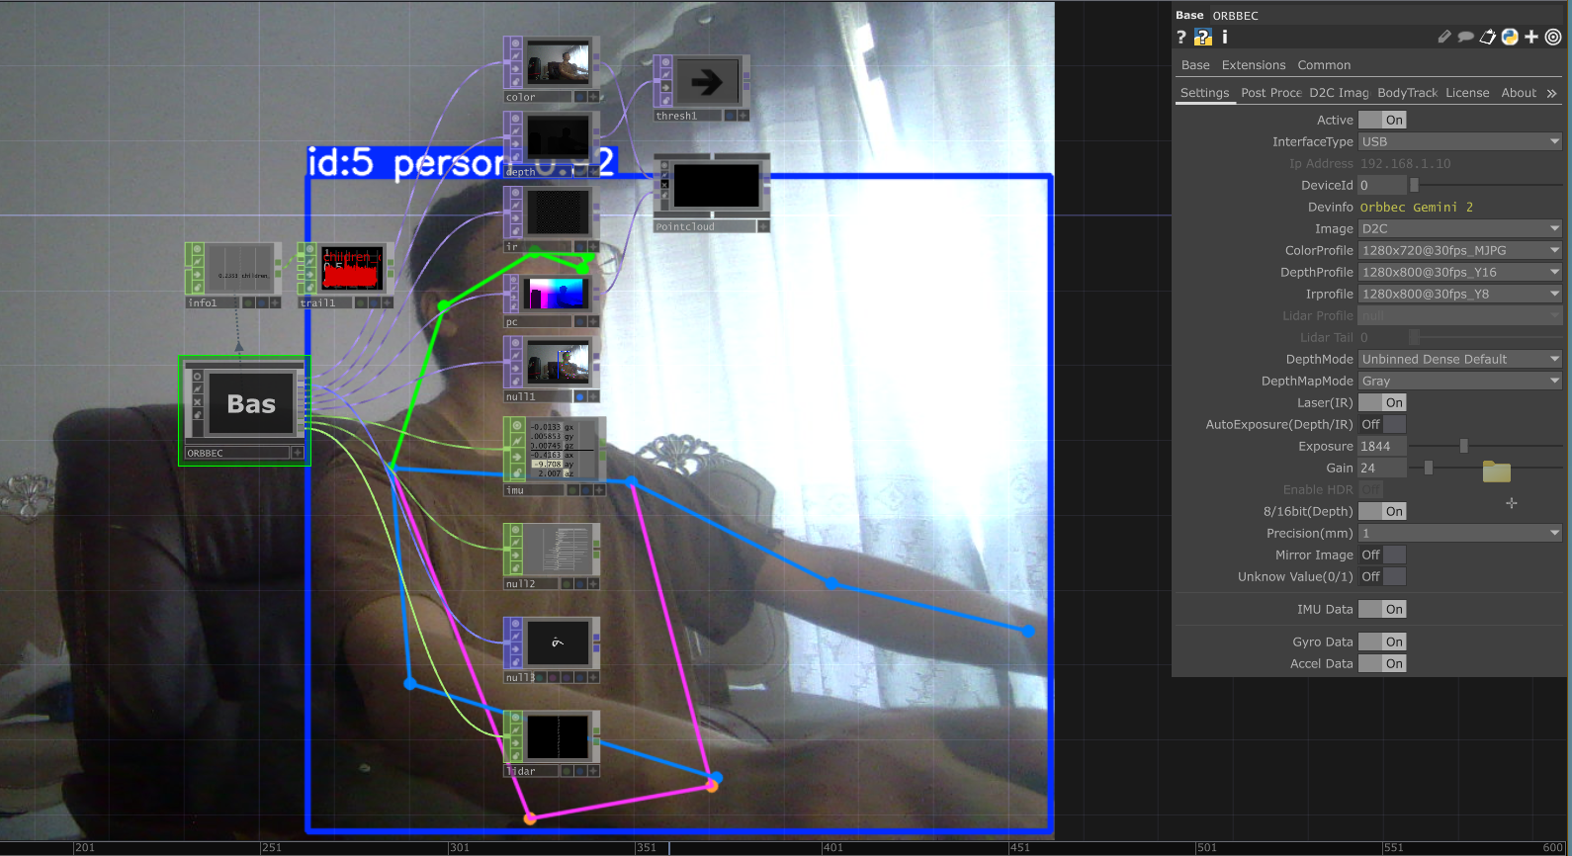
Task: Open the D2C Imag parameter tab
Action: [1339, 93]
